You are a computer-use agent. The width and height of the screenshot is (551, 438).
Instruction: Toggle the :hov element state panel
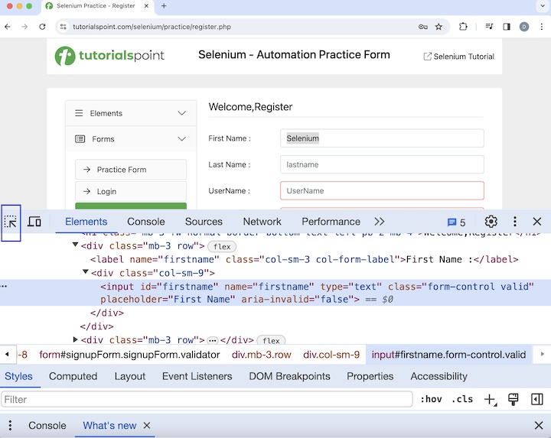[x=432, y=399]
